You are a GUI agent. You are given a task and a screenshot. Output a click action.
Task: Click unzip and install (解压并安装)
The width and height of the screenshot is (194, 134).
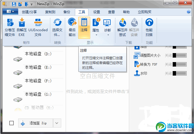(134, 27)
